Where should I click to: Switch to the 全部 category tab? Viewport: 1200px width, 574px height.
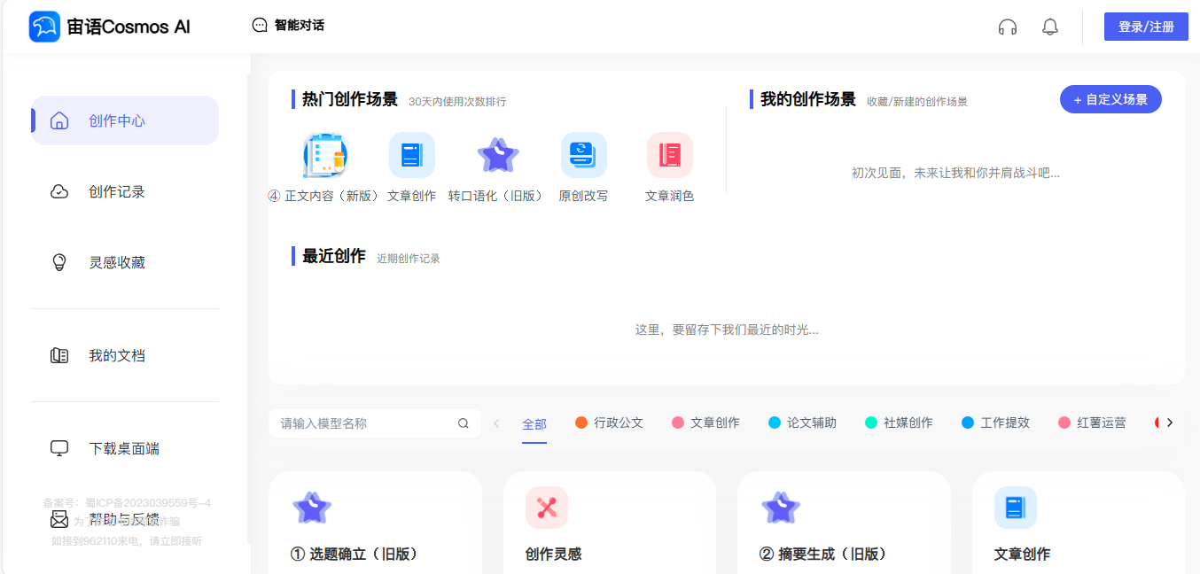coord(534,424)
